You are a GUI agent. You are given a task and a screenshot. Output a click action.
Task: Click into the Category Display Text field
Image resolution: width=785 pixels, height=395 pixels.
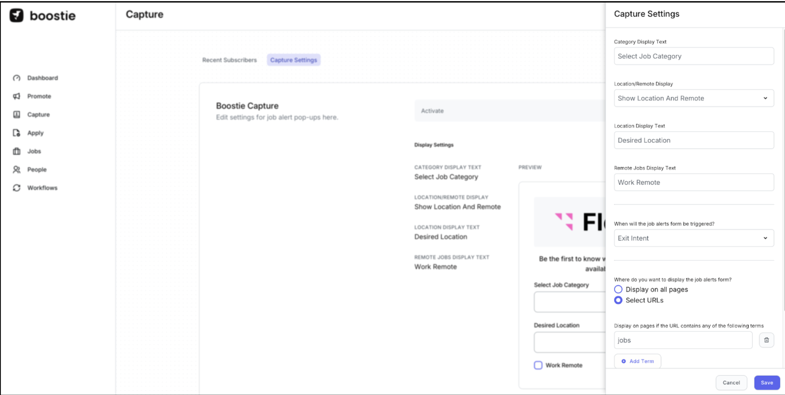694,56
